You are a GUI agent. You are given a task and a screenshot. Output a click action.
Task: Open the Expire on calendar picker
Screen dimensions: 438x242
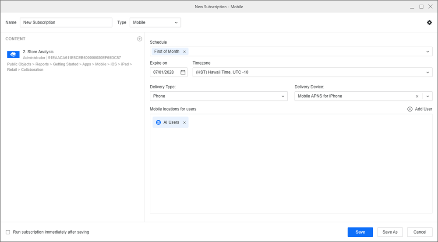[183, 72]
